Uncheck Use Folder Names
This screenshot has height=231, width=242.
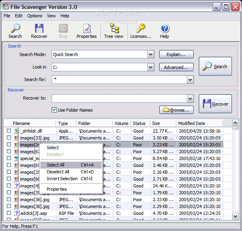[x=54, y=110]
